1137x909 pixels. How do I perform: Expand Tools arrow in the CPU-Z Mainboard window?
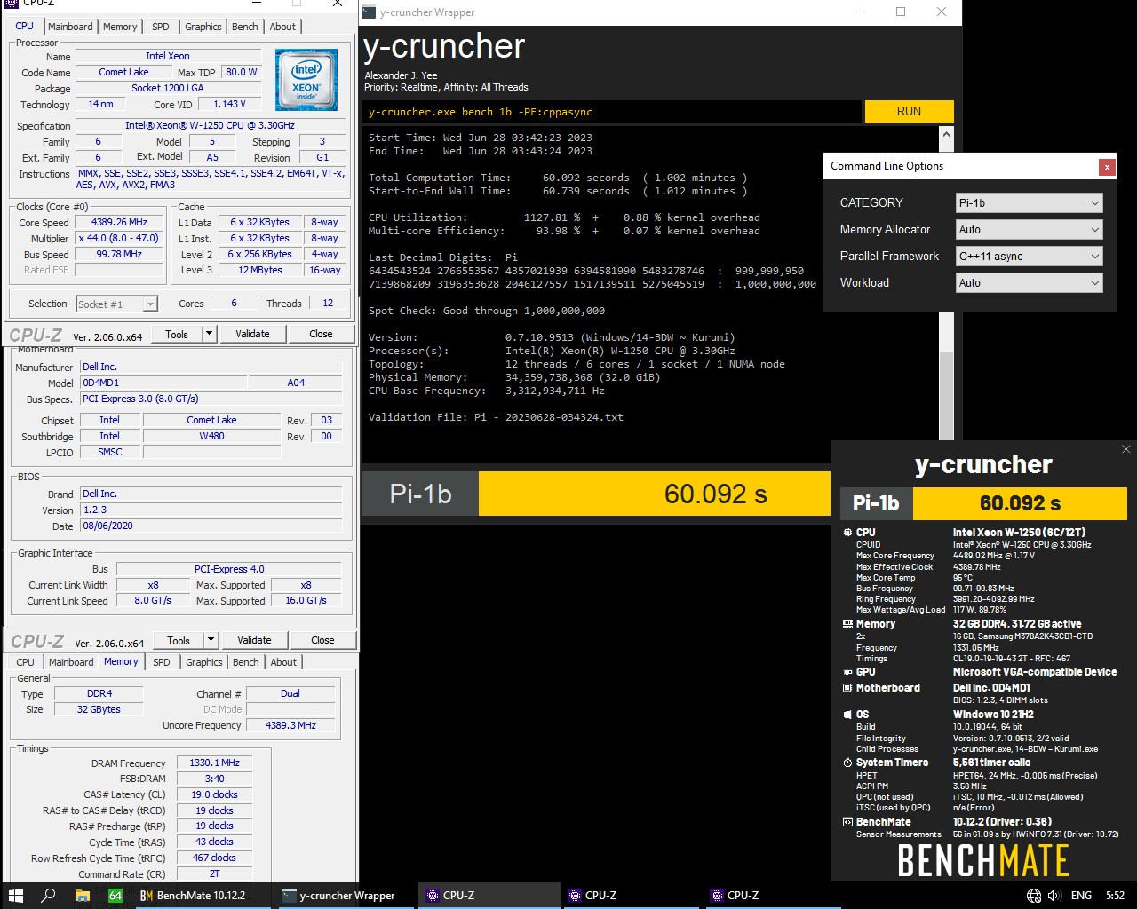click(211, 640)
